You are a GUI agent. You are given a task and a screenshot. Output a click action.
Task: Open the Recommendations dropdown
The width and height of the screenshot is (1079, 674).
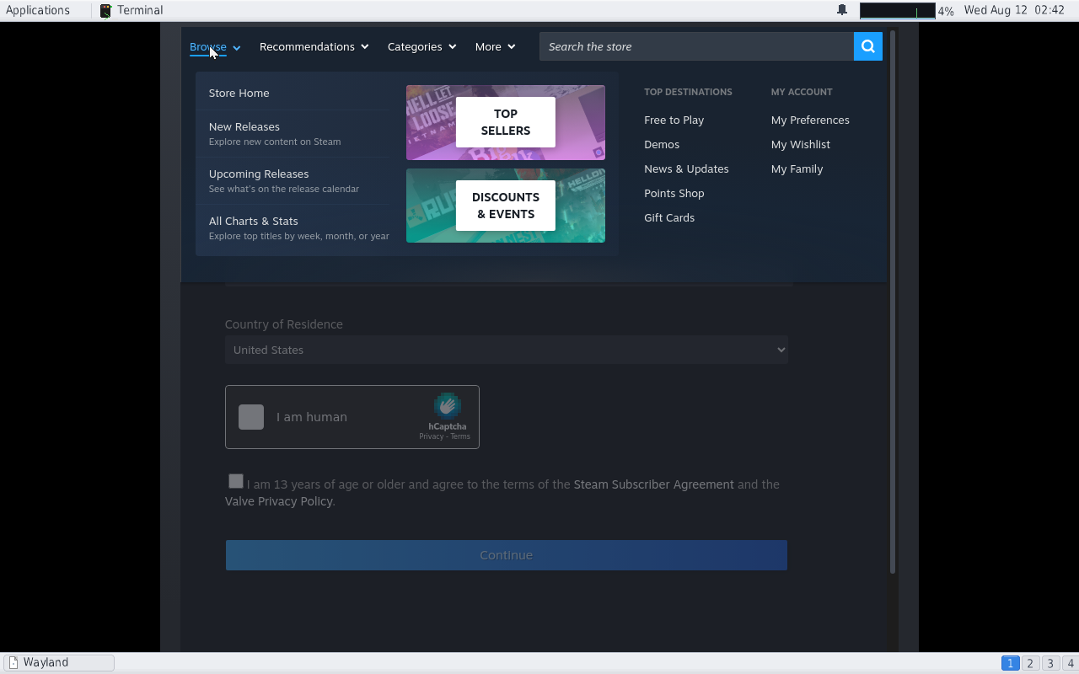pos(314,46)
